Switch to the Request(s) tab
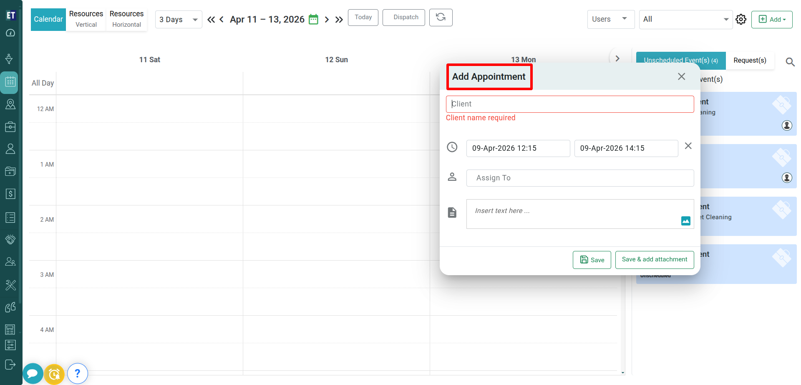The image size is (801, 385). pos(750,61)
